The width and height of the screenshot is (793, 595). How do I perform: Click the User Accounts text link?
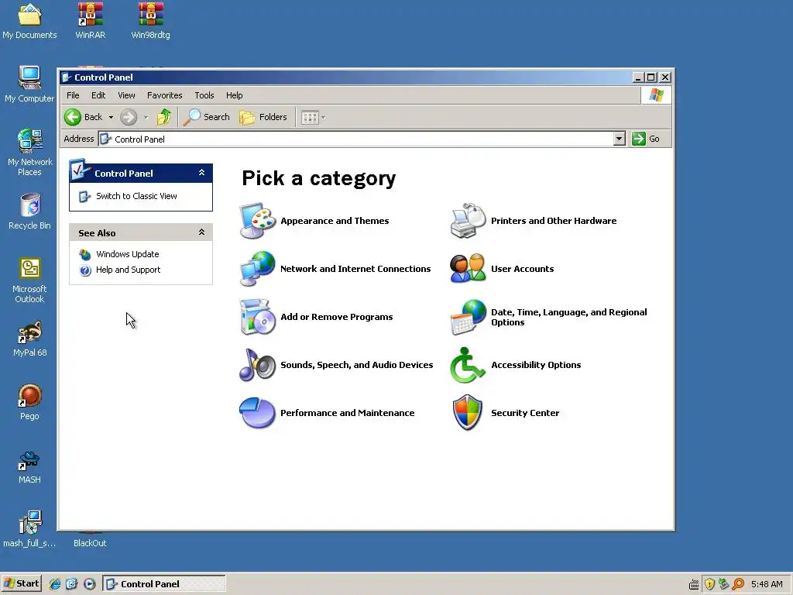(x=523, y=269)
